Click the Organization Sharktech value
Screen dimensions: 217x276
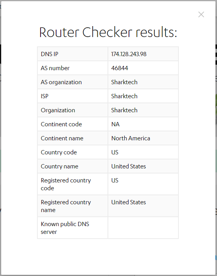pyautogui.click(x=124, y=110)
